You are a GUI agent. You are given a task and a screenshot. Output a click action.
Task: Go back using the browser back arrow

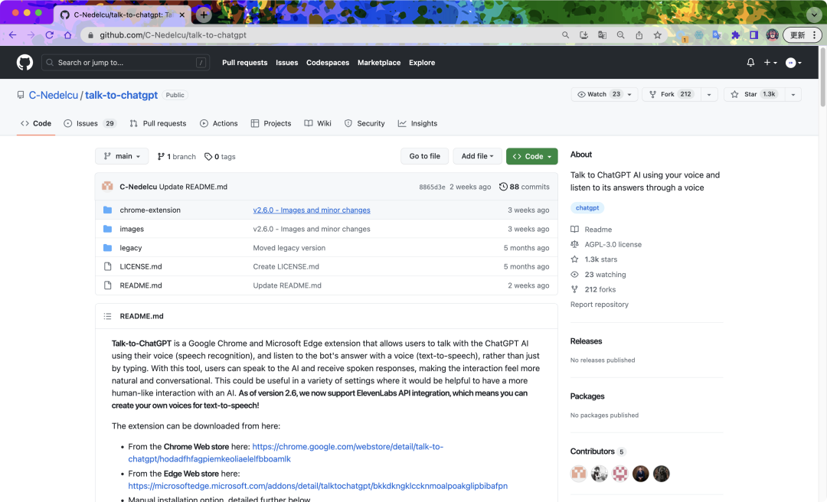pyautogui.click(x=13, y=34)
